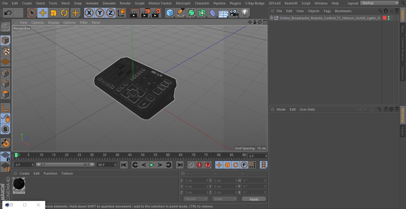Switch to Edges mode
Screen dimensions: 406x209
(5, 83)
